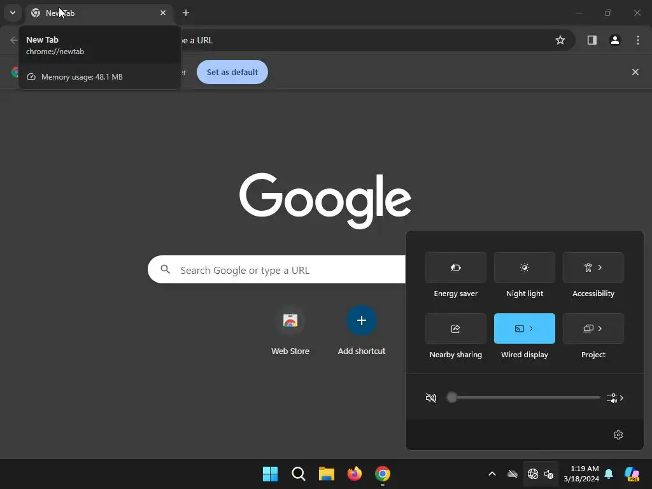Open the Web Store shortcut
The height and width of the screenshot is (489, 652).
pos(290,330)
